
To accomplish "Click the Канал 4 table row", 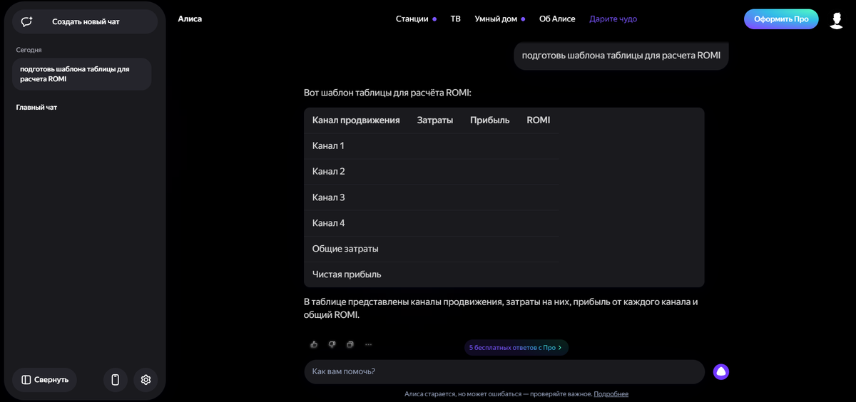I will [432, 223].
